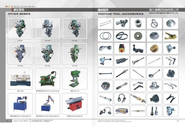Click "POLEDA Precision Machinery" header text
The width and height of the screenshot is (185, 126).
[x=25, y=6]
